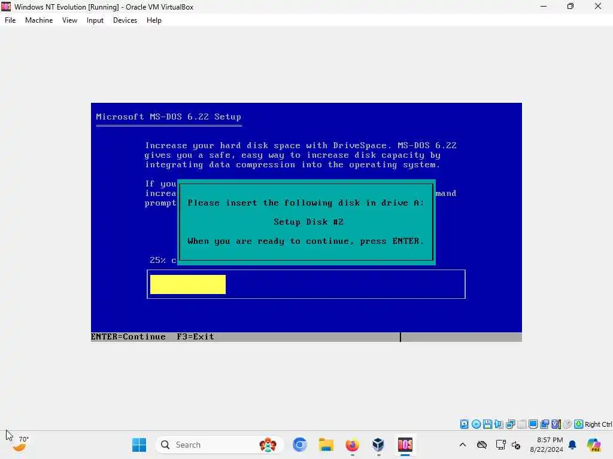The image size is (613, 459).
Task: Minimize the VirtualBox VM window
Action: click(544, 7)
